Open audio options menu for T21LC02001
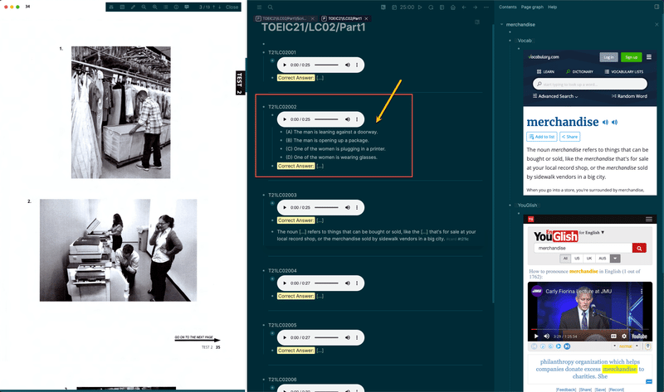 (x=357, y=65)
